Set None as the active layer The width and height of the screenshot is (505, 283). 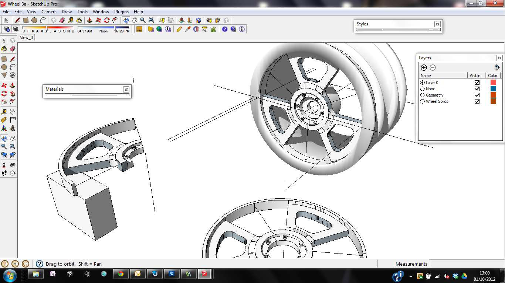pyautogui.click(x=423, y=89)
